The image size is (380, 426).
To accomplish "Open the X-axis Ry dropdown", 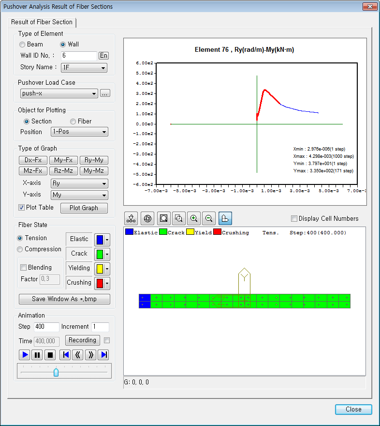I will pyautogui.click(x=79, y=183).
